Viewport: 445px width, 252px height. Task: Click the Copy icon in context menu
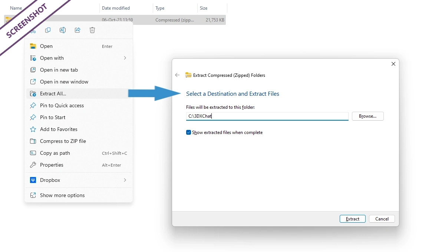point(48,30)
